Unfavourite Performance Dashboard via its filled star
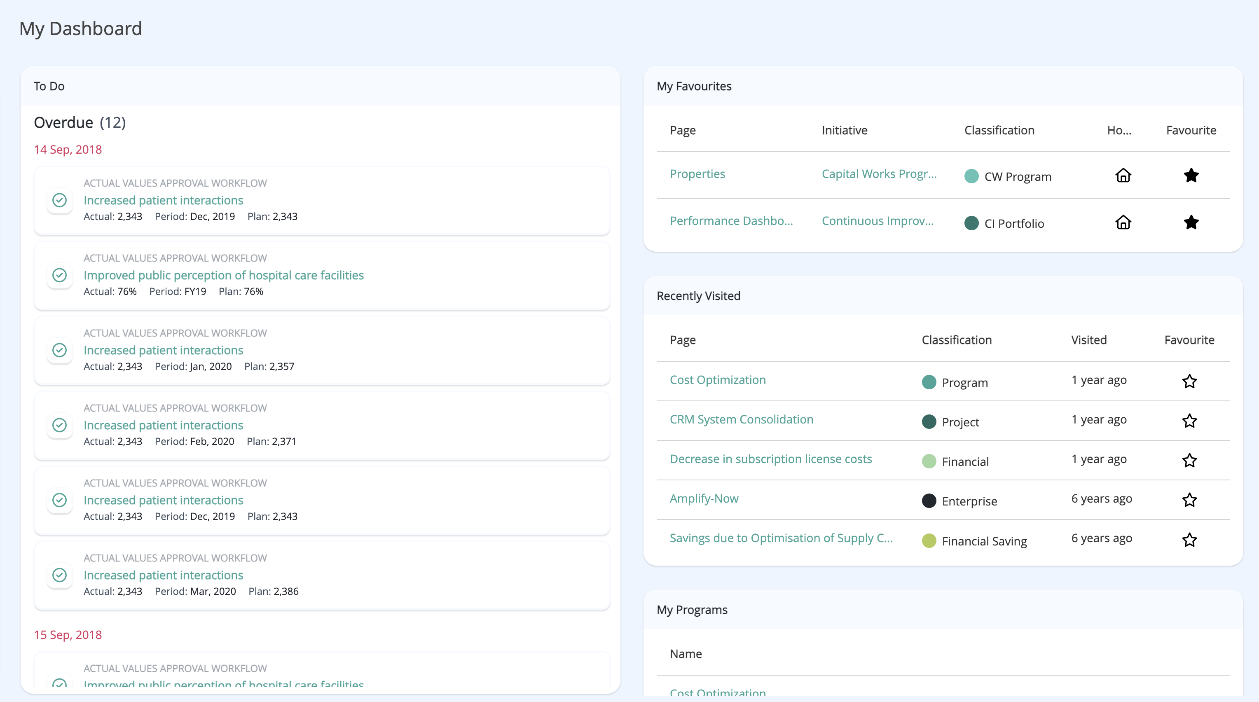Screen dimensions: 1259x702 [x=1191, y=222]
